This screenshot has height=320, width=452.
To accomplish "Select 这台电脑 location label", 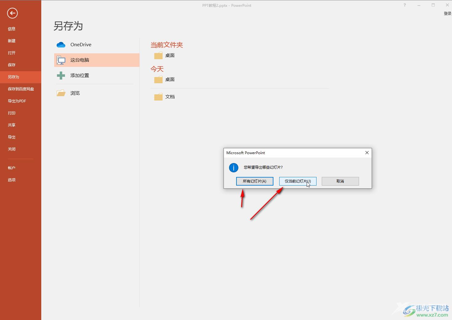I will coord(80,60).
